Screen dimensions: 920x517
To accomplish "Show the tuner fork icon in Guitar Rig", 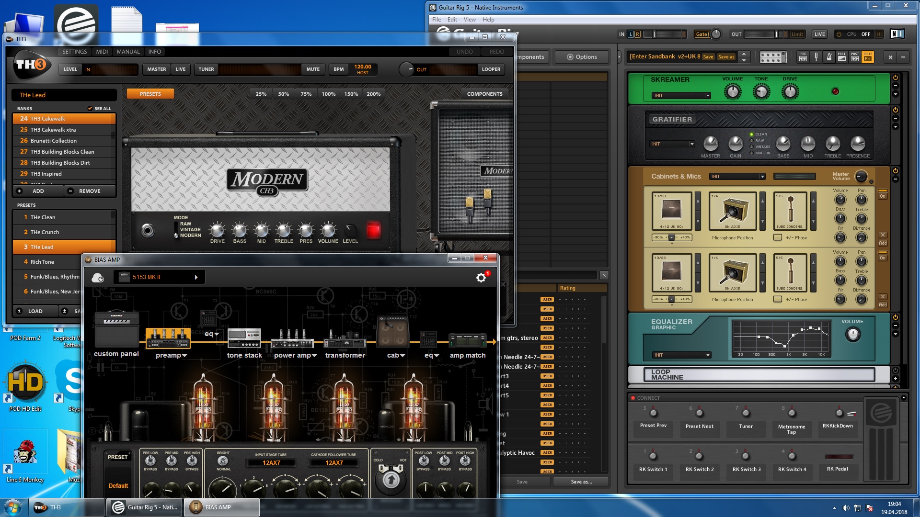I will click(x=816, y=57).
